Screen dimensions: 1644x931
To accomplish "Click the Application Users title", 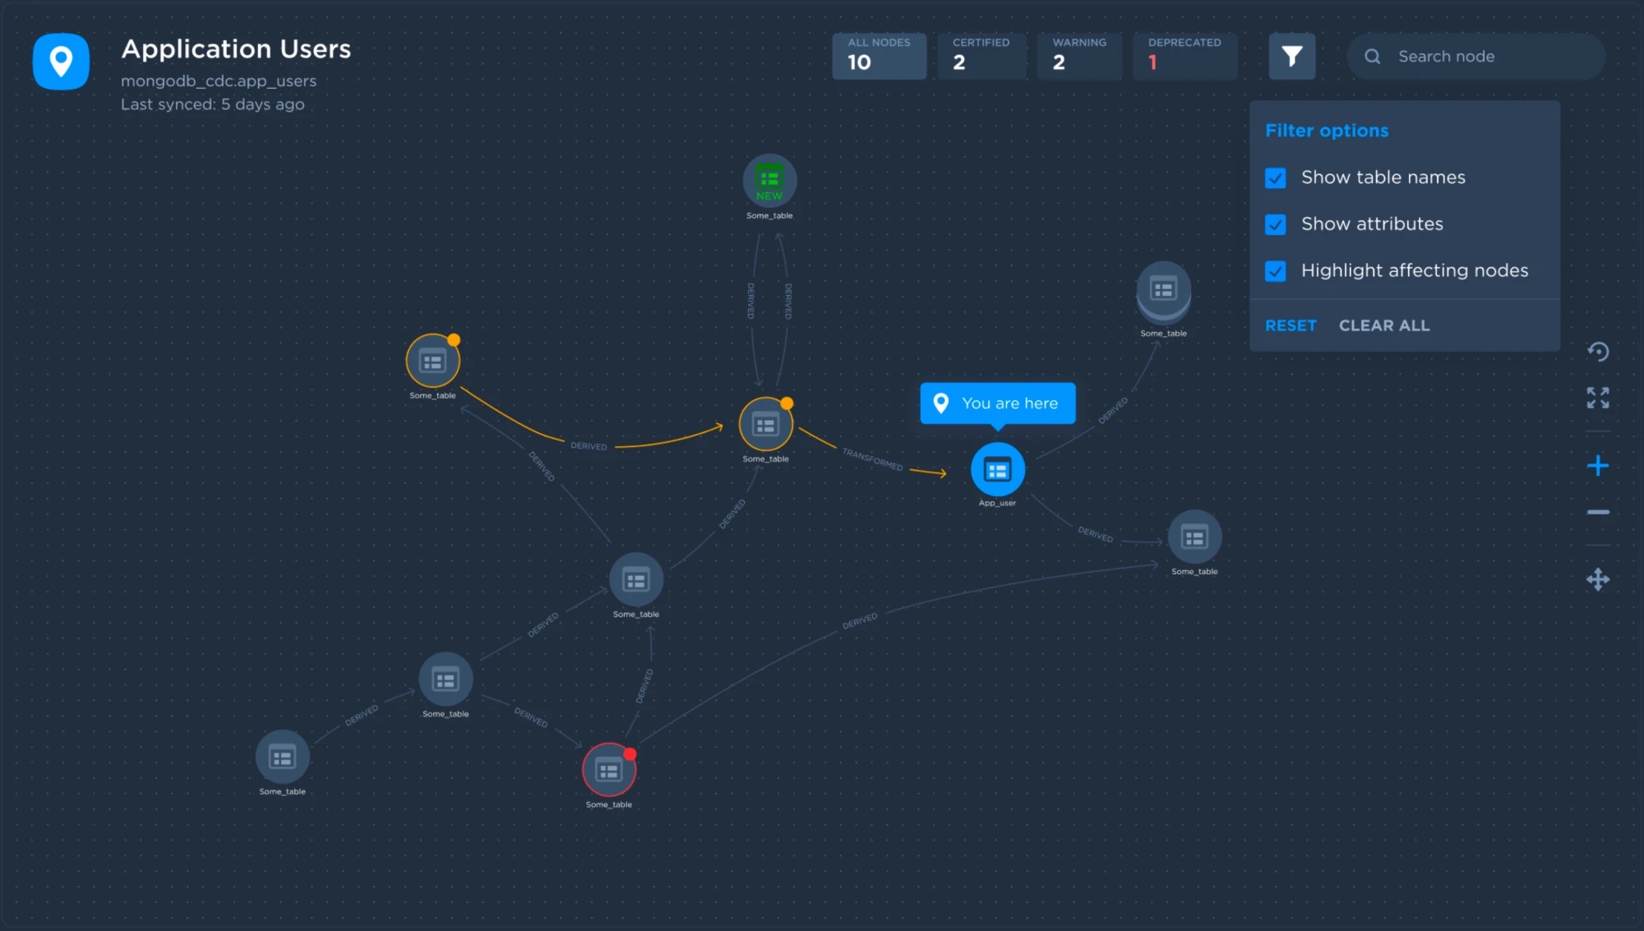I will coord(236,49).
